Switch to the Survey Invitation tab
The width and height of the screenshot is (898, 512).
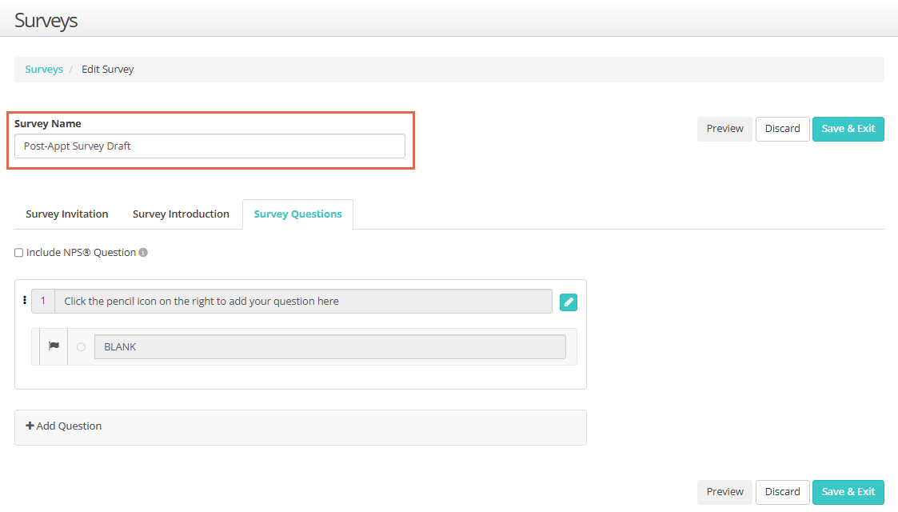point(67,214)
